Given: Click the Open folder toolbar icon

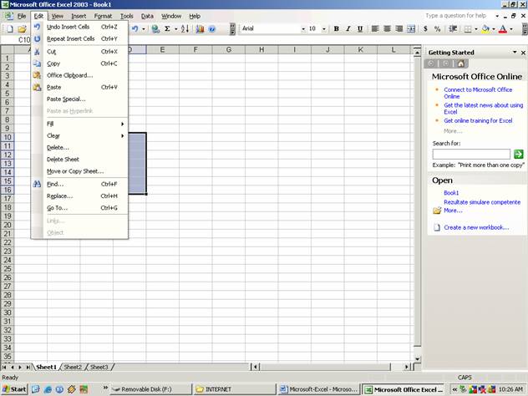Looking at the screenshot, I should point(22,29).
